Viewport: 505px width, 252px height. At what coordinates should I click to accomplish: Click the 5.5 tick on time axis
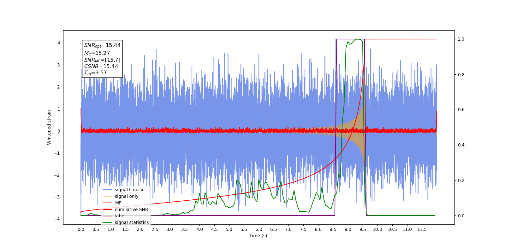click(x=244, y=229)
